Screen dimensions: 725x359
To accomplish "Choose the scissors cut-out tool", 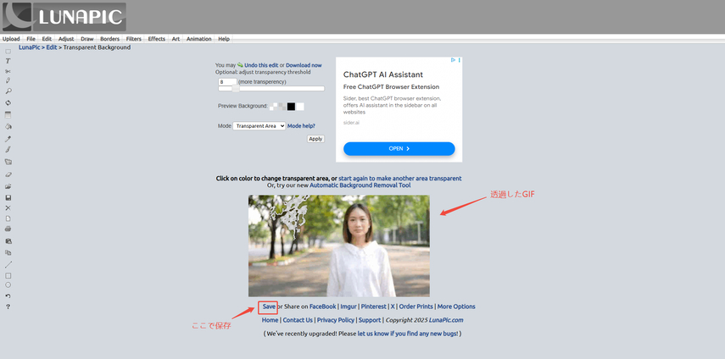I will coord(8,71).
